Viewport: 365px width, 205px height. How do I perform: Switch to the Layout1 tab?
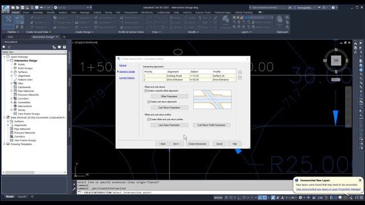click(22, 196)
